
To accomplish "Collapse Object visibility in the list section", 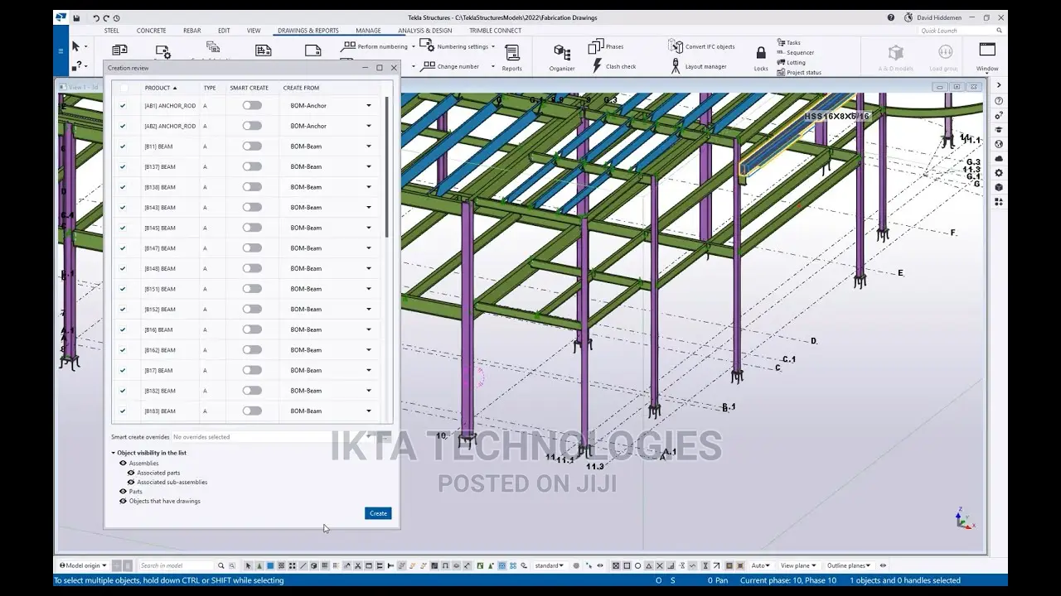I will tap(114, 453).
